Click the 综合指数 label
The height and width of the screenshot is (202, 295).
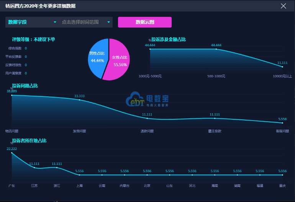15,48
